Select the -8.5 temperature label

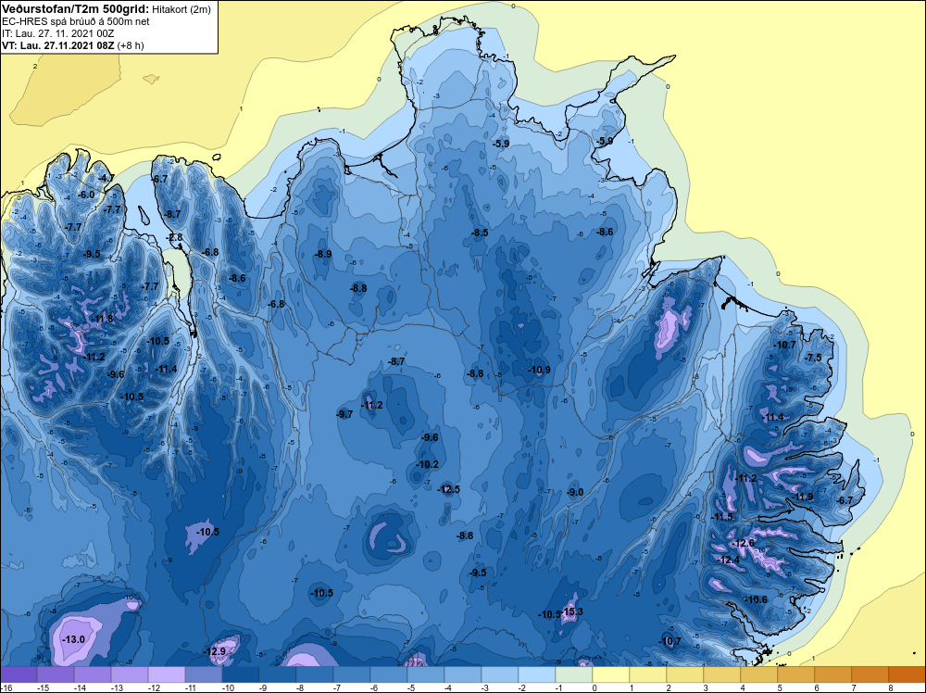pos(480,233)
